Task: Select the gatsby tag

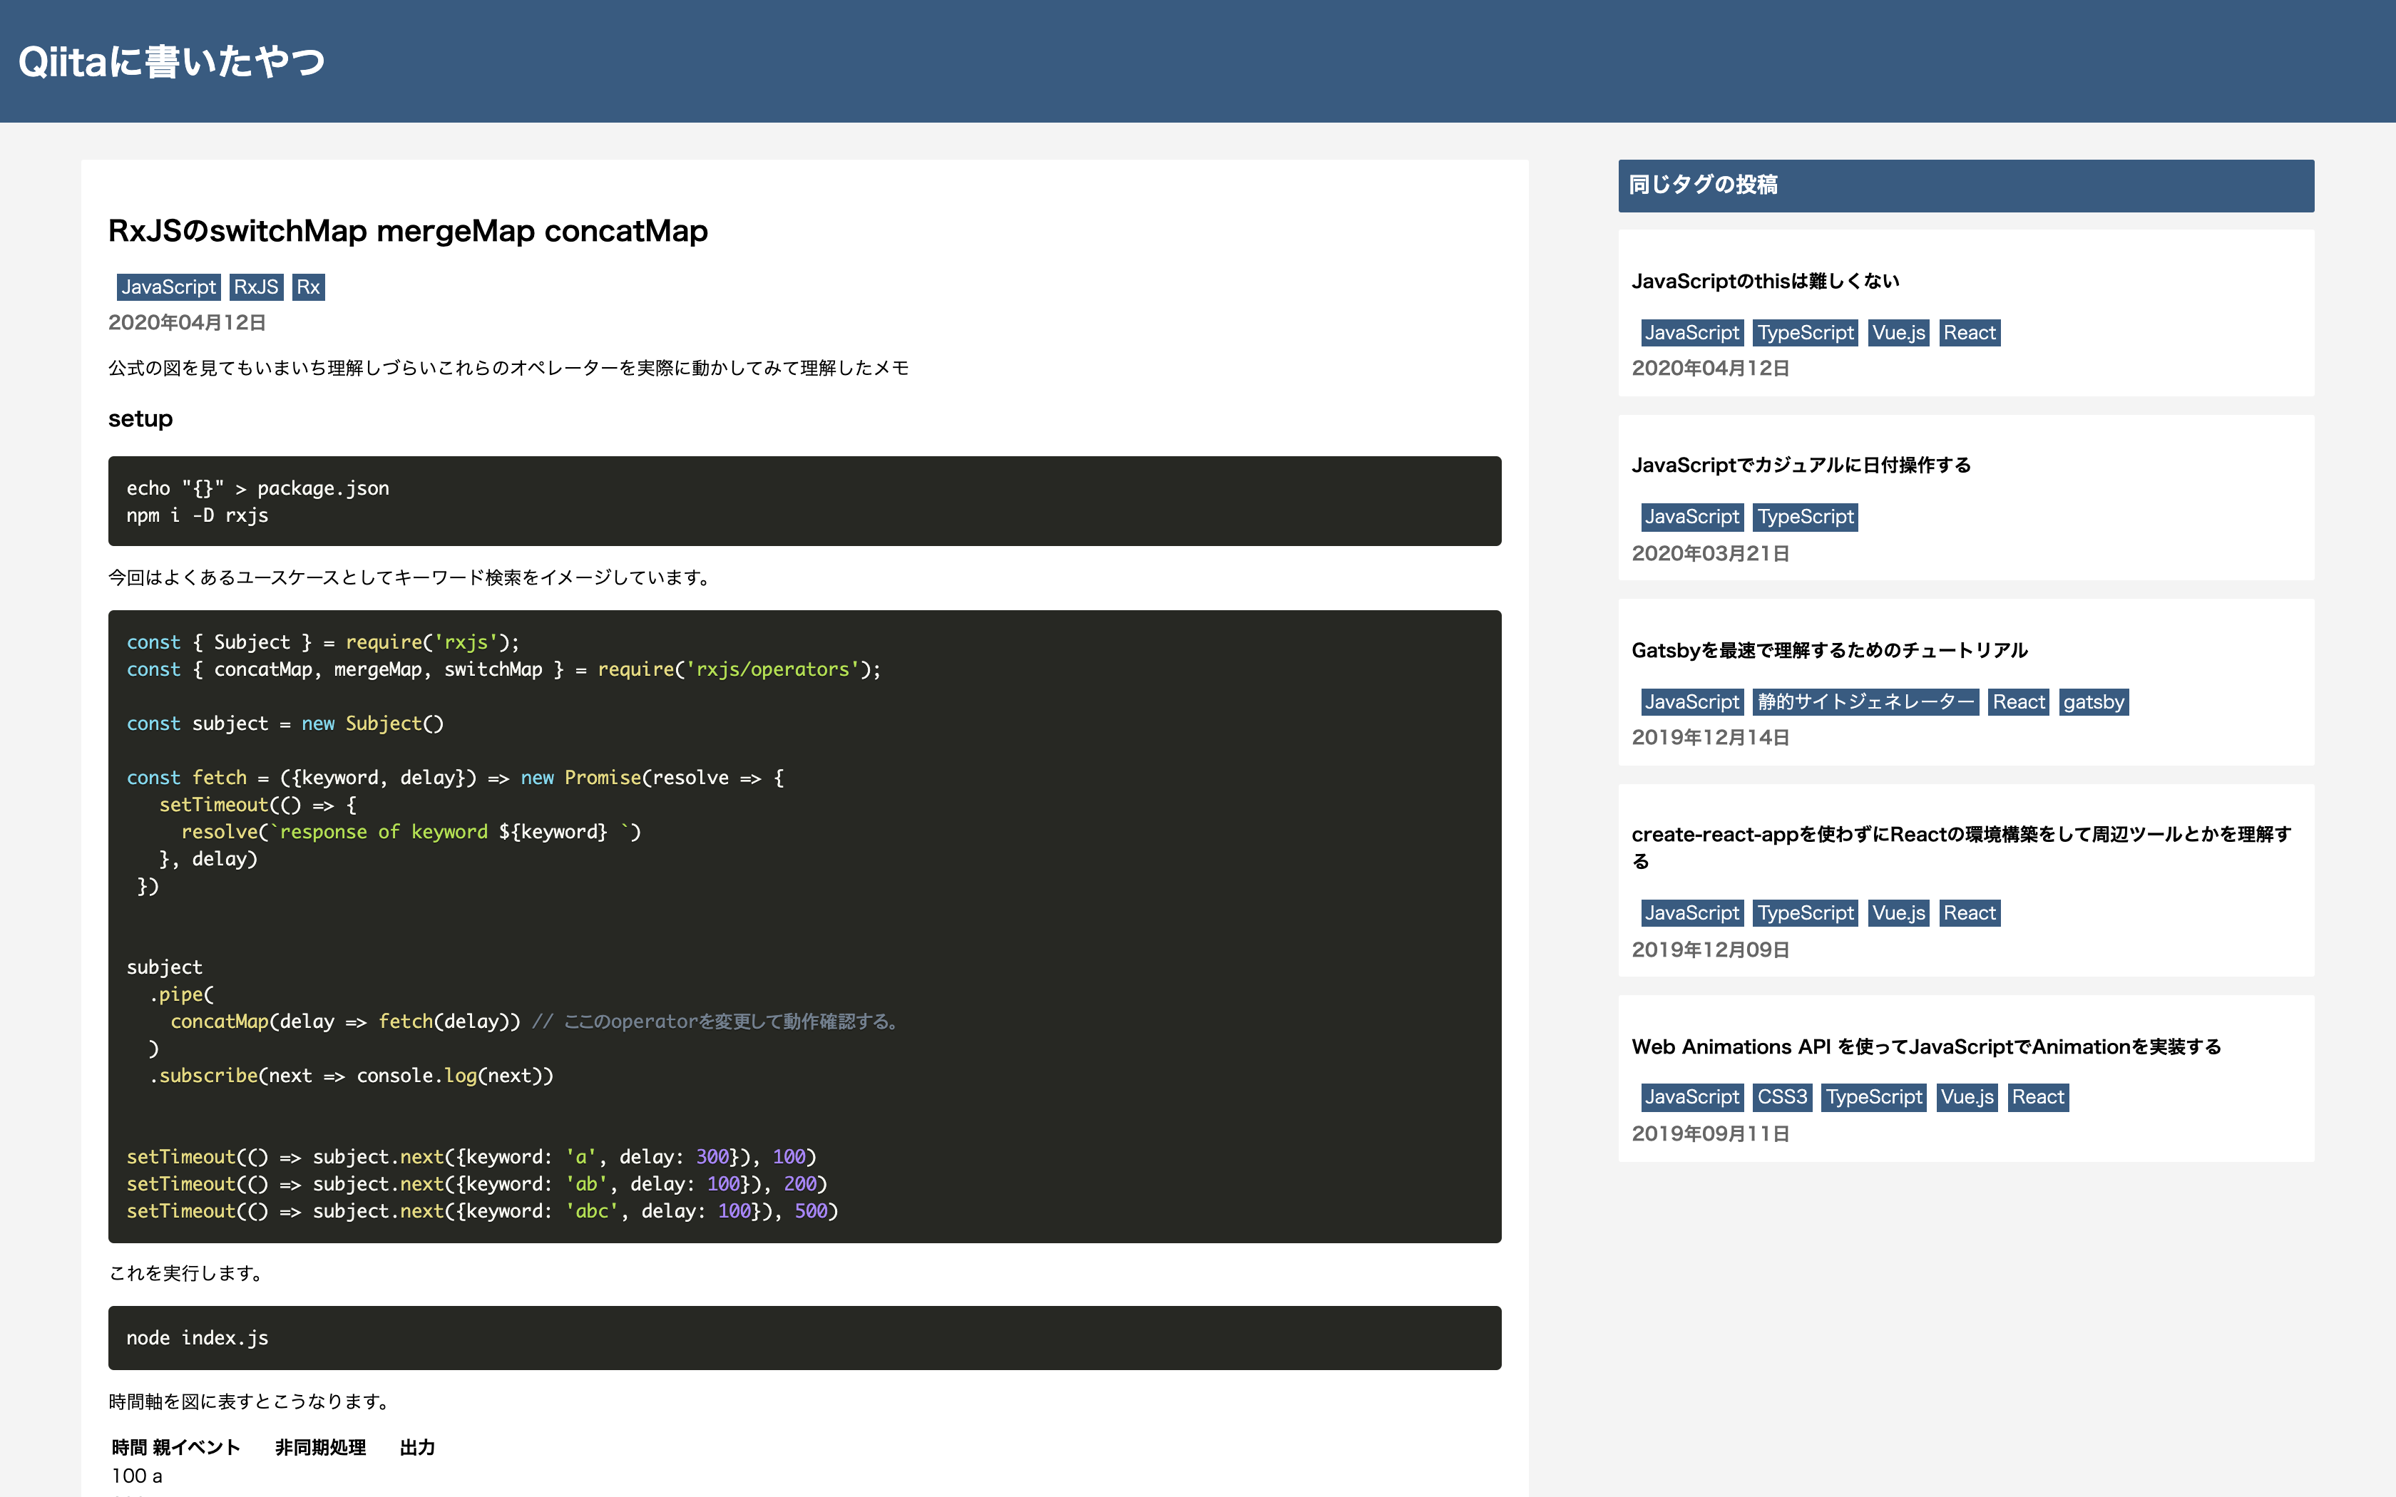Action: [x=2094, y=702]
